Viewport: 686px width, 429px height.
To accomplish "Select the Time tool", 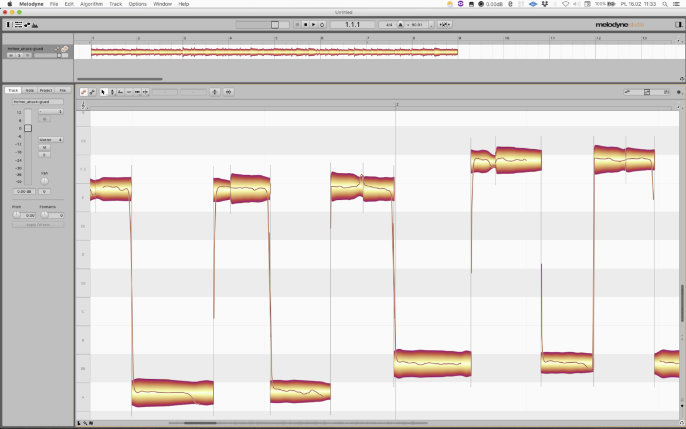I will (137, 92).
